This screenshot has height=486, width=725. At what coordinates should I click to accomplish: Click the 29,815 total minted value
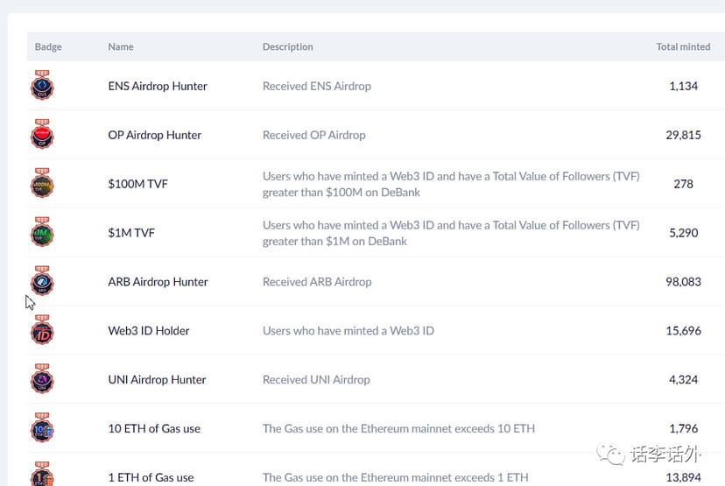(x=683, y=135)
